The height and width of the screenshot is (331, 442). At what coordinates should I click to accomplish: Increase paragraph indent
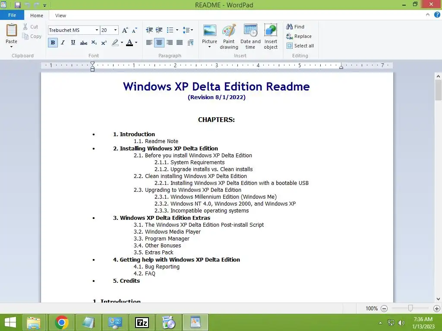[159, 30]
